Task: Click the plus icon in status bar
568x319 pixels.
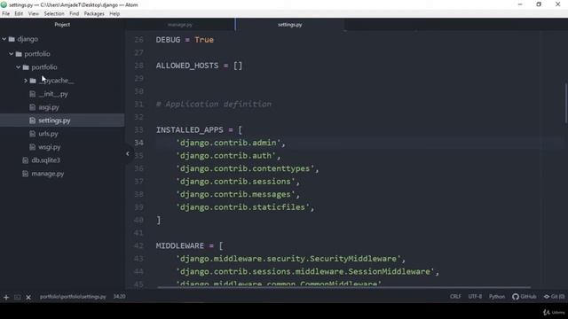Action: tap(6, 298)
